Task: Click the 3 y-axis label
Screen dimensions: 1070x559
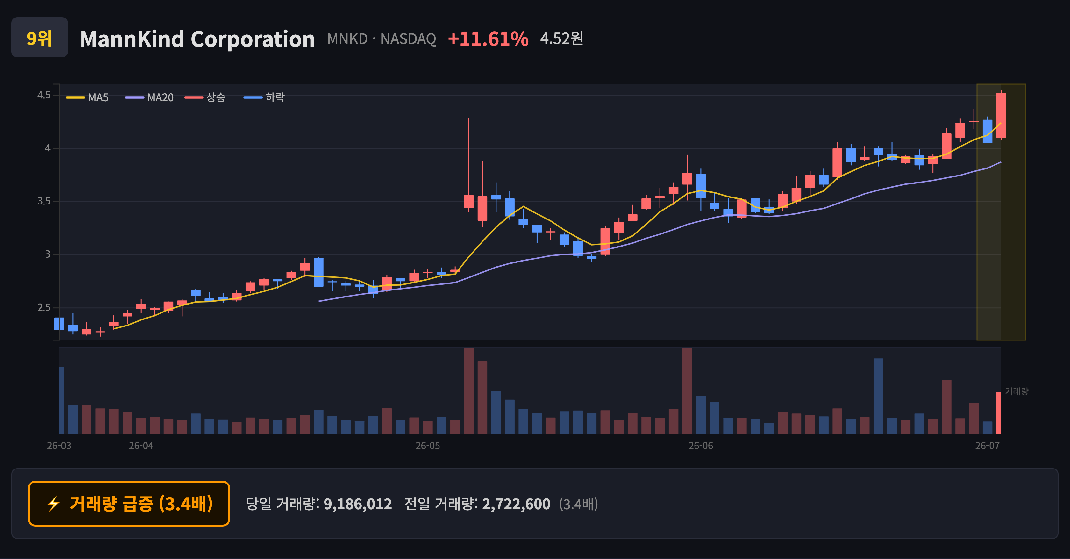Action: point(48,254)
